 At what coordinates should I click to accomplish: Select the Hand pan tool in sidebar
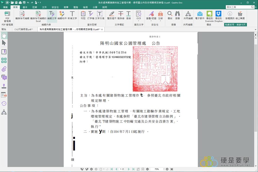(4, 35)
